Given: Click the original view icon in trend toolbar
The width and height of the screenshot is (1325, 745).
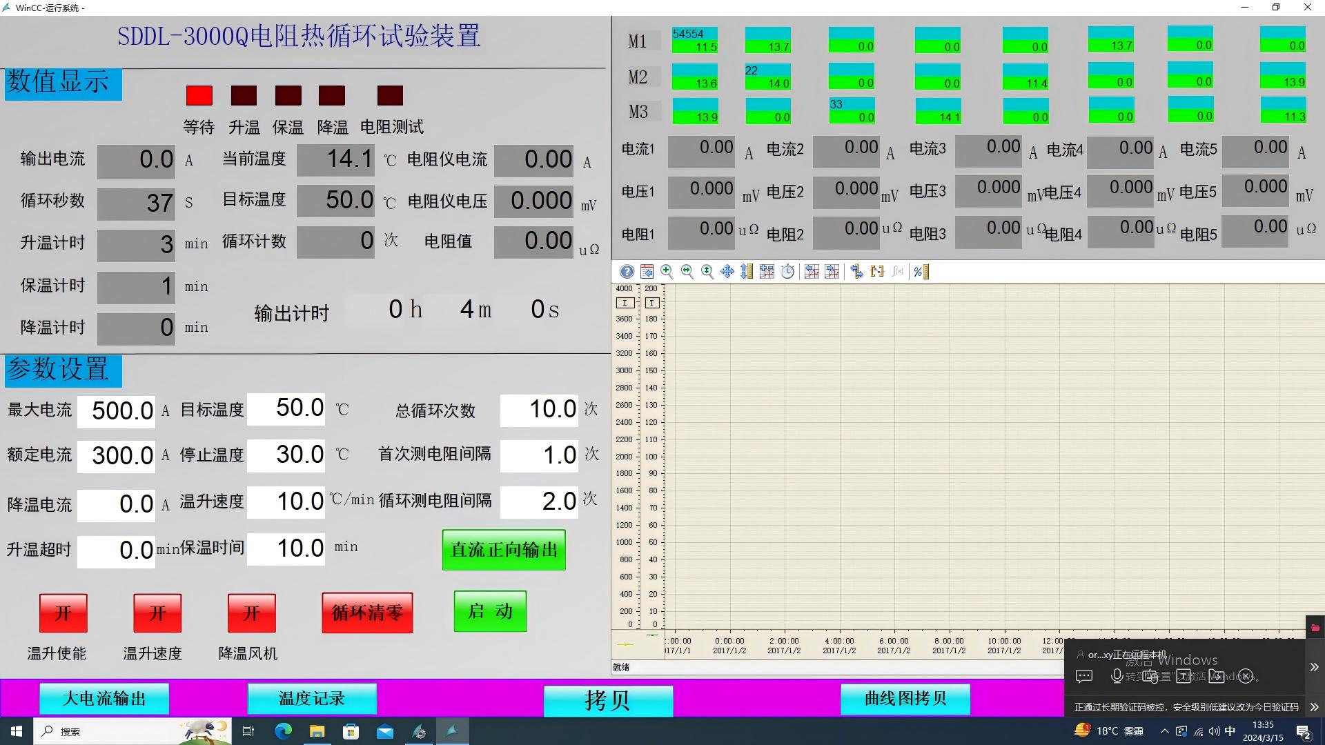Looking at the screenshot, I should tap(647, 272).
